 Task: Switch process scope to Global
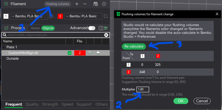35,28
